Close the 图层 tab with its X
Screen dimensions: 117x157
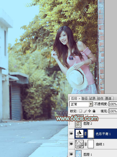point(79,99)
